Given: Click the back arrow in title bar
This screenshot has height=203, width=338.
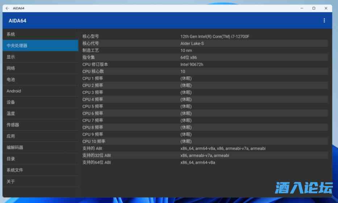Looking at the screenshot, I should tap(8, 8).
